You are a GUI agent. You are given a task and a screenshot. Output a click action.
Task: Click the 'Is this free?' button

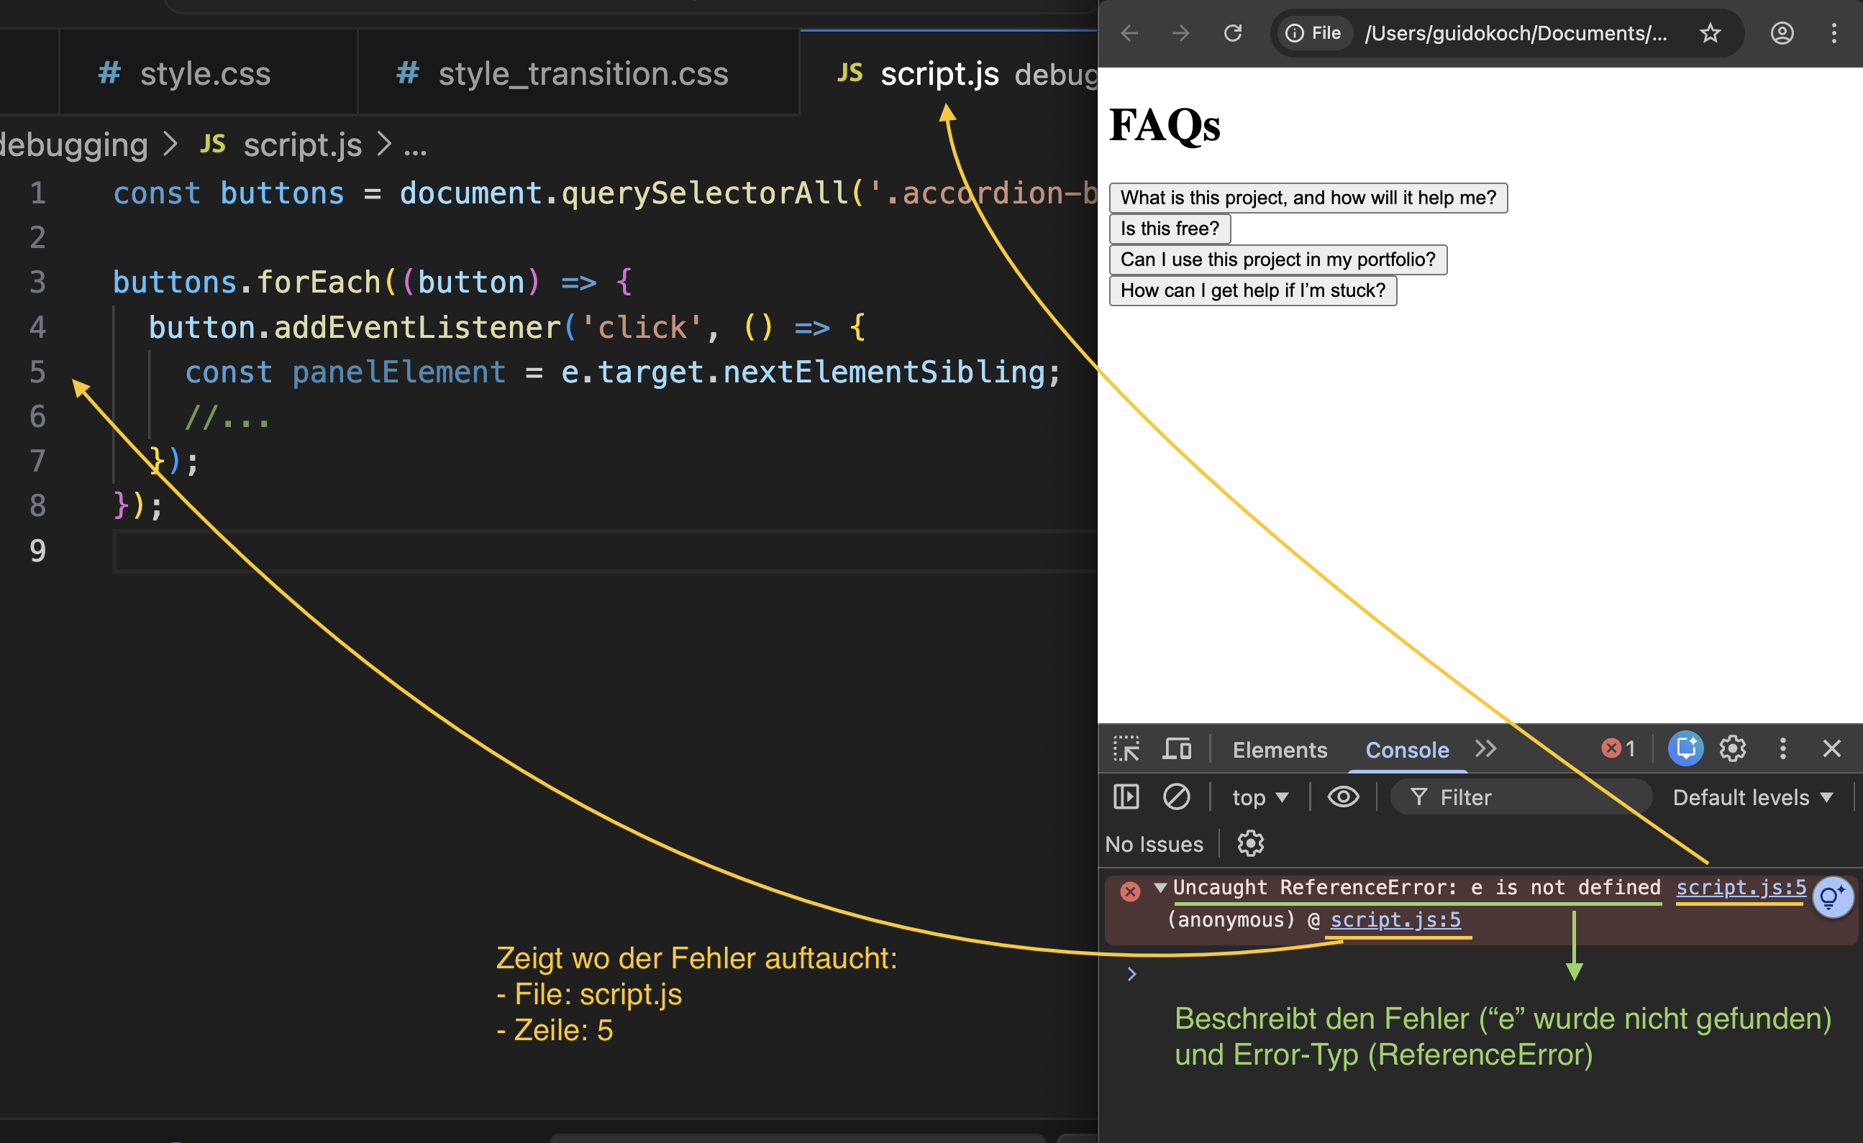[x=1170, y=229]
